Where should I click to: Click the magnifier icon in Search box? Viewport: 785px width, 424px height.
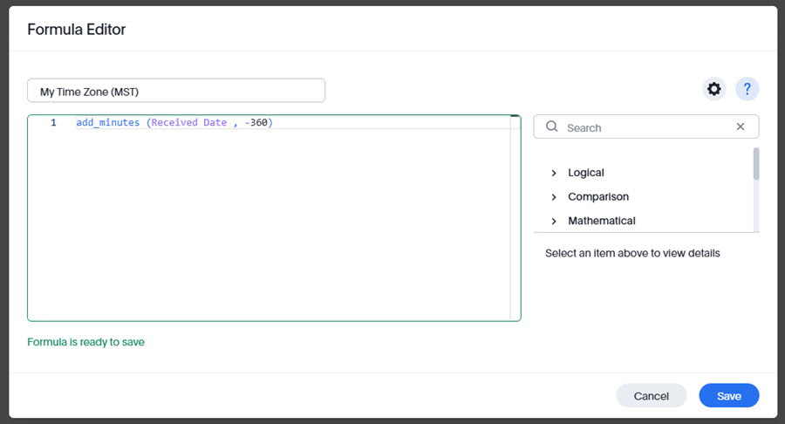click(552, 127)
